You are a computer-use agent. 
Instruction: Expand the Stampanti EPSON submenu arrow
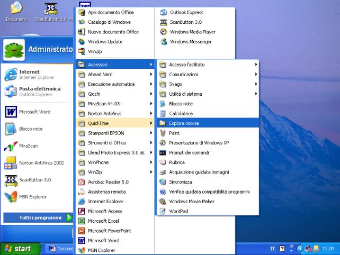coord(151,133)
